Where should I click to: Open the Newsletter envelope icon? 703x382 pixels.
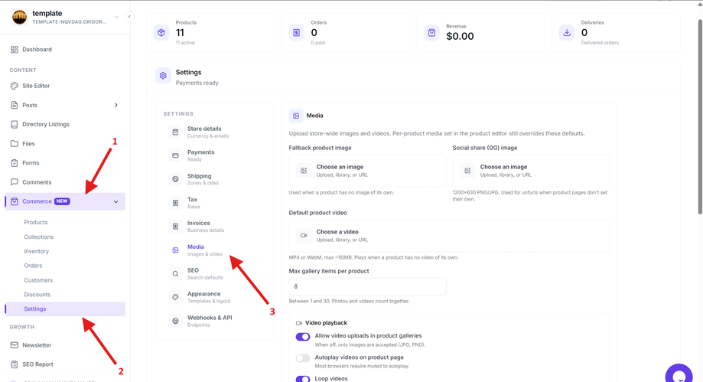point(15,345)
